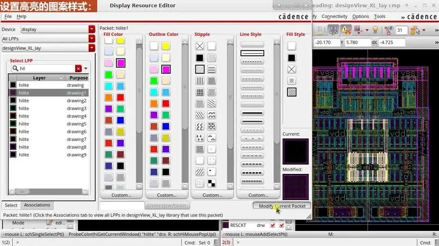Select the solid black fill style

tap(291, 58)
